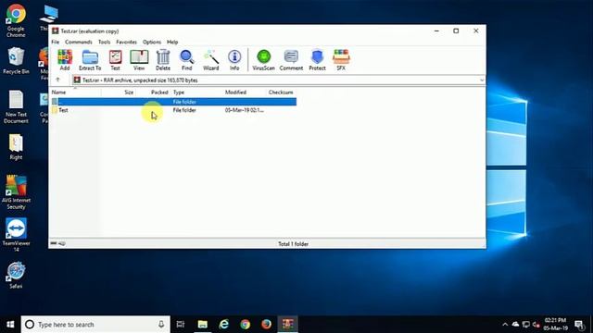The image size is (593, 333).
Task: Click the status bar drive icon
Action: pos(54,243)
